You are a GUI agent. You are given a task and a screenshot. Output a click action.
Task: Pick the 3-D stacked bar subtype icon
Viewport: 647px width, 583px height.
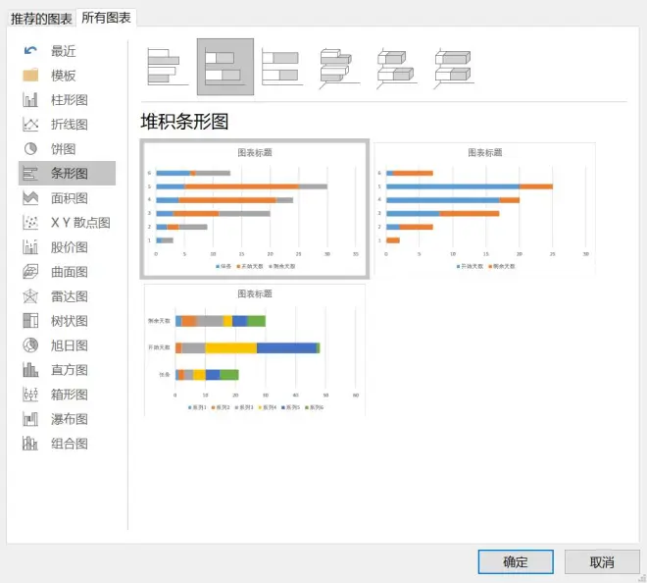coord(396,68)
